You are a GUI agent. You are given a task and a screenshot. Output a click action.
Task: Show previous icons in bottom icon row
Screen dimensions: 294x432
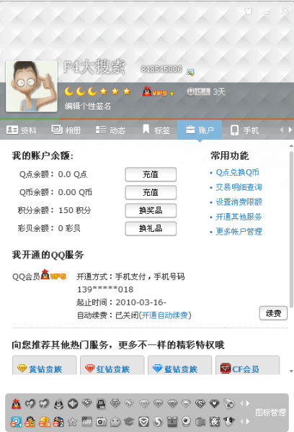tap(242, 421)
